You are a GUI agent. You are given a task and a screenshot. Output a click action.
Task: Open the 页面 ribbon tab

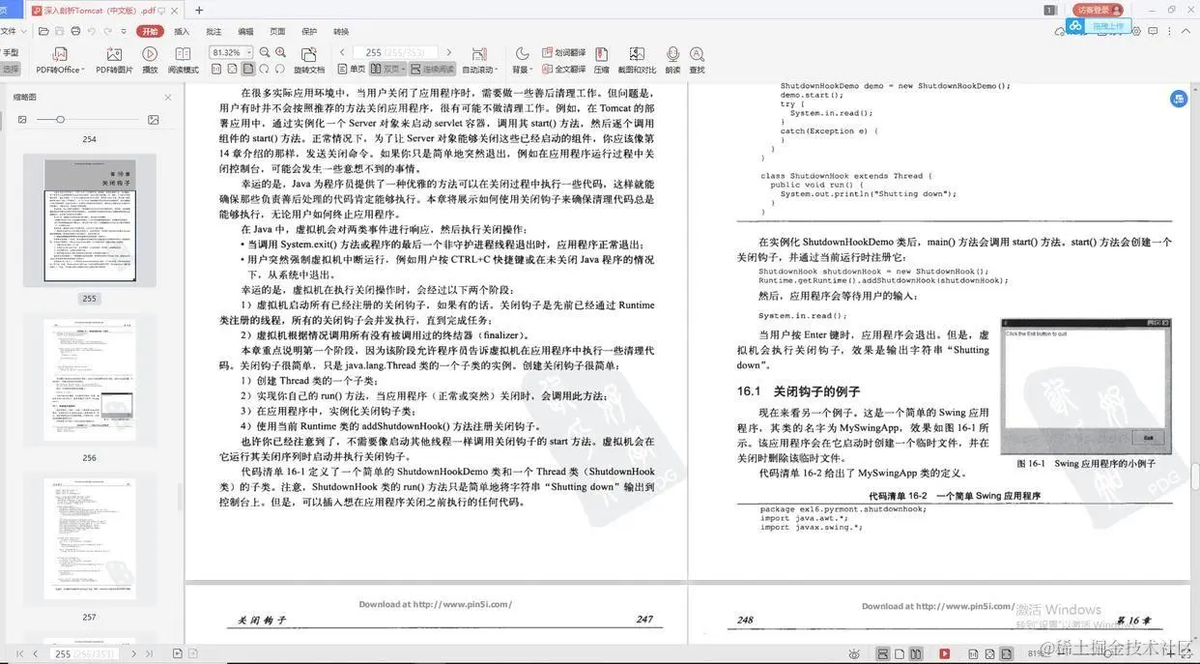coord(277,31)
